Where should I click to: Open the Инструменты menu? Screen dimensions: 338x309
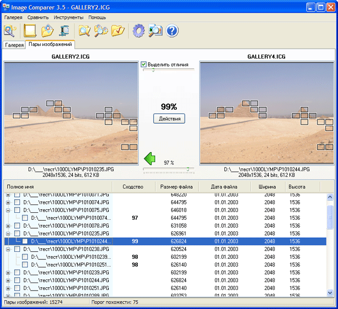pos(68,17)
